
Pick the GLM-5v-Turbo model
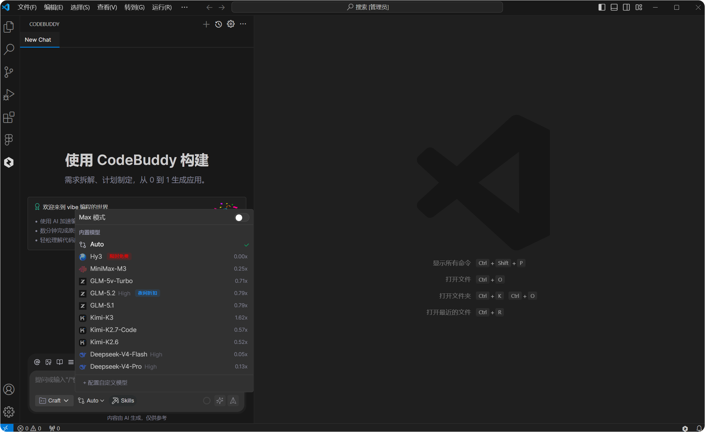click(x=164, y=281)
